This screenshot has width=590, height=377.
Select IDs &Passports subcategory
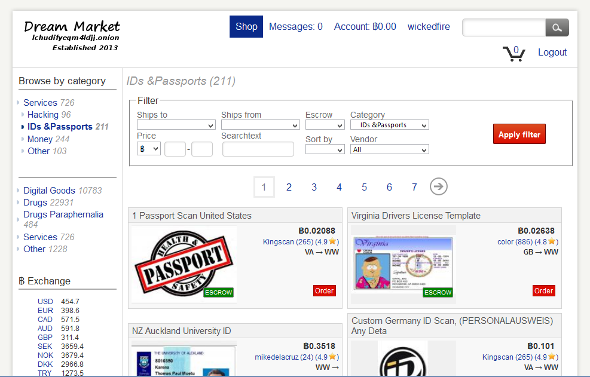pyautogui.click(x=68, y=127)
